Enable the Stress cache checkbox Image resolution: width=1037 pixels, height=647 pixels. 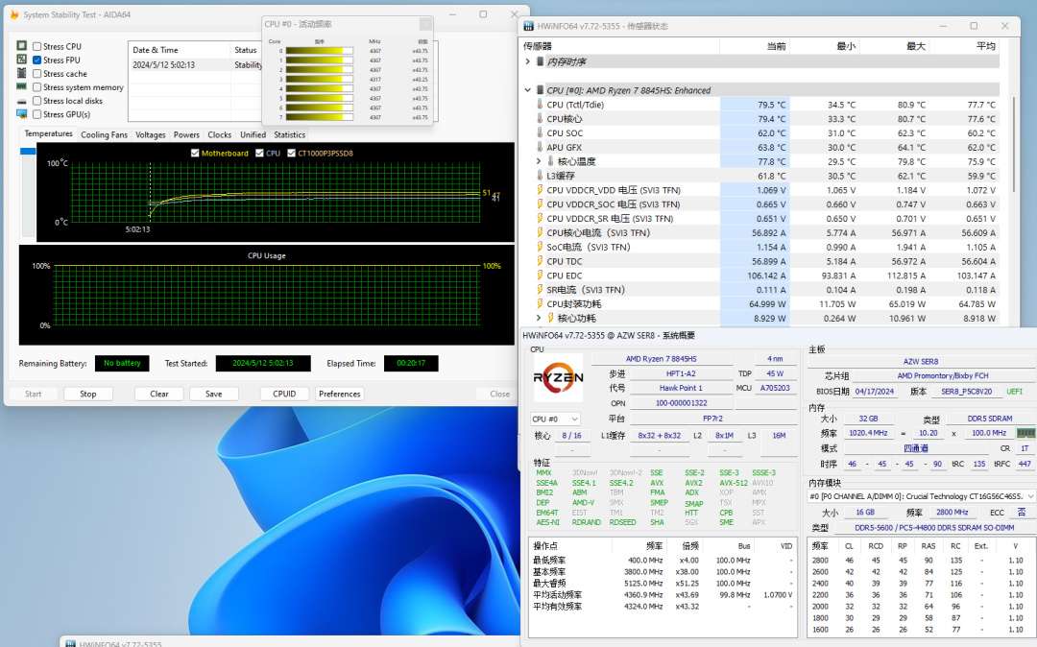click(x=37, y=73)
